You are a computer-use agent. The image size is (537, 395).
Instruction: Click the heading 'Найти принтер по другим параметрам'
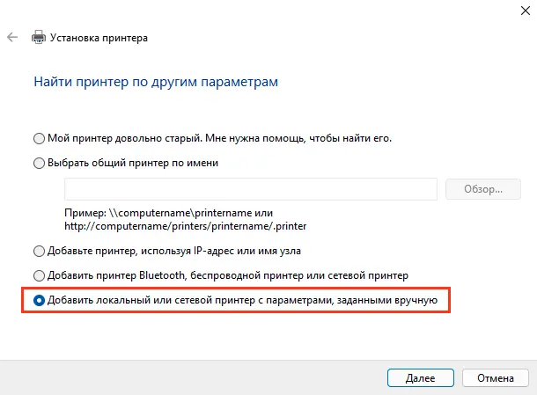point(156,82)
